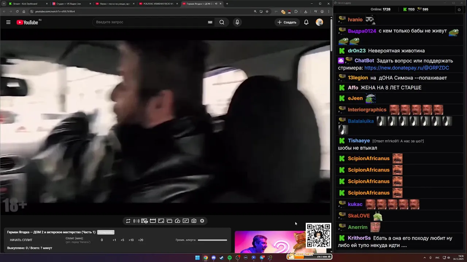Add +20 minutes to split
The height and width of the screenshot is (262, 467).
pyautogui.click(x=140, y=240)
